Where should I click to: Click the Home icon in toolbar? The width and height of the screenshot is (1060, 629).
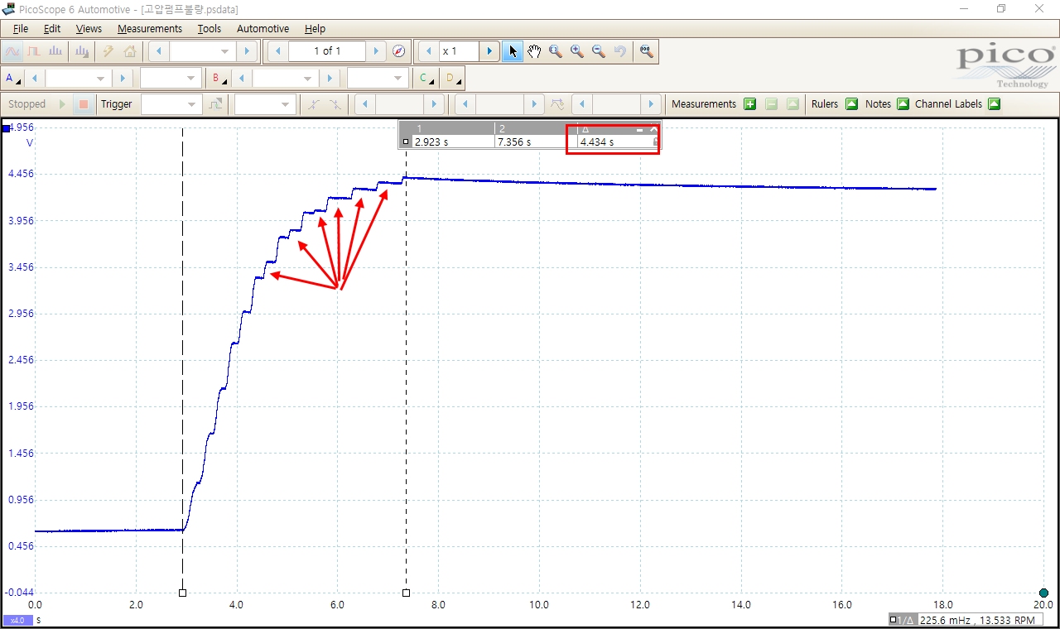[x=130, y=51]
